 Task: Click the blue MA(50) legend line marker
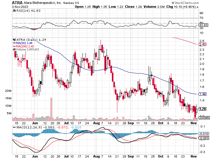pyautogui.click(x=14, y=43)
